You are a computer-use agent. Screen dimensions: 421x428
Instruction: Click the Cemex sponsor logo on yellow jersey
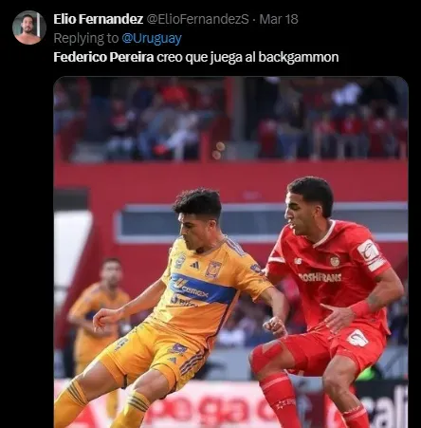pos(192,288)
